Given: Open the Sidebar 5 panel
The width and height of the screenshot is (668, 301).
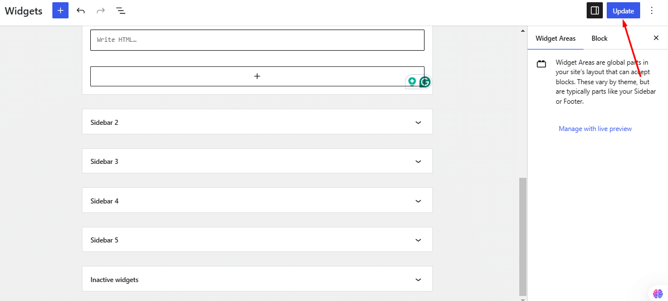Looking at the screenshot, I should coord(418,240).
